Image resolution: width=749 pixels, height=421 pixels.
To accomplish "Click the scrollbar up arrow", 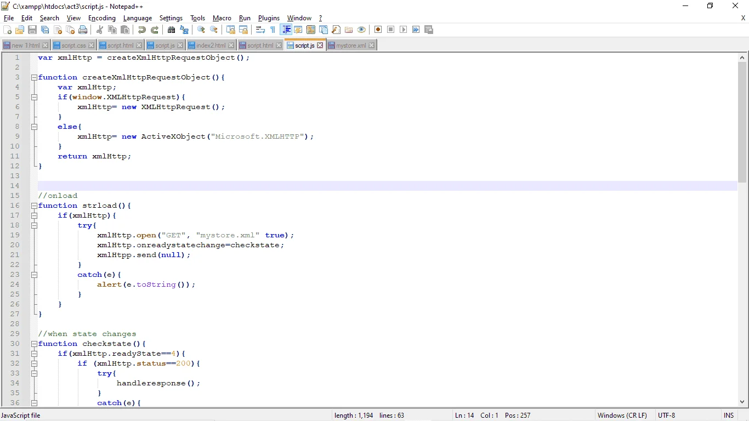I will 742,58.
